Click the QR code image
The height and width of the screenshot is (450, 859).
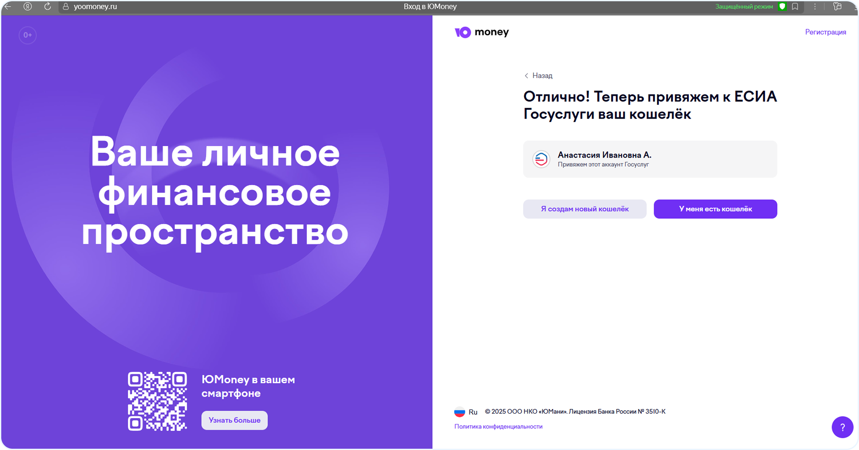tap(157, 401)
